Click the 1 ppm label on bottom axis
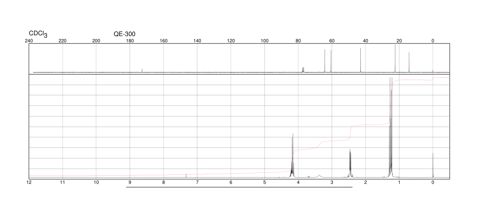 click(x=399, y=182)
